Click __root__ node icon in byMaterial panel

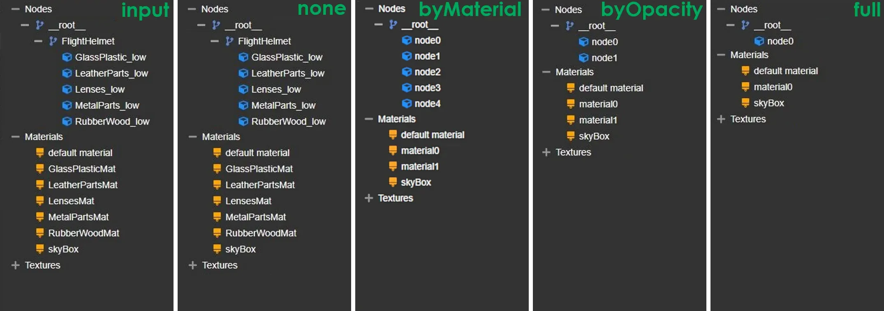[x=393, y=25]
